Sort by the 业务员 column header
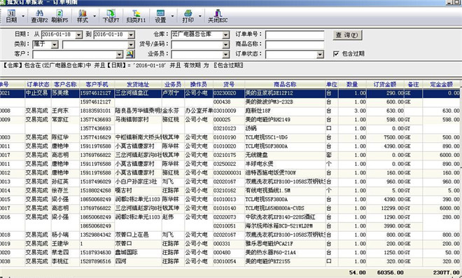This screenshot has height=278, width=462. click(x=173, y=84)
